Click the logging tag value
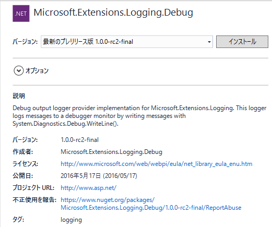 pos(71,220)
